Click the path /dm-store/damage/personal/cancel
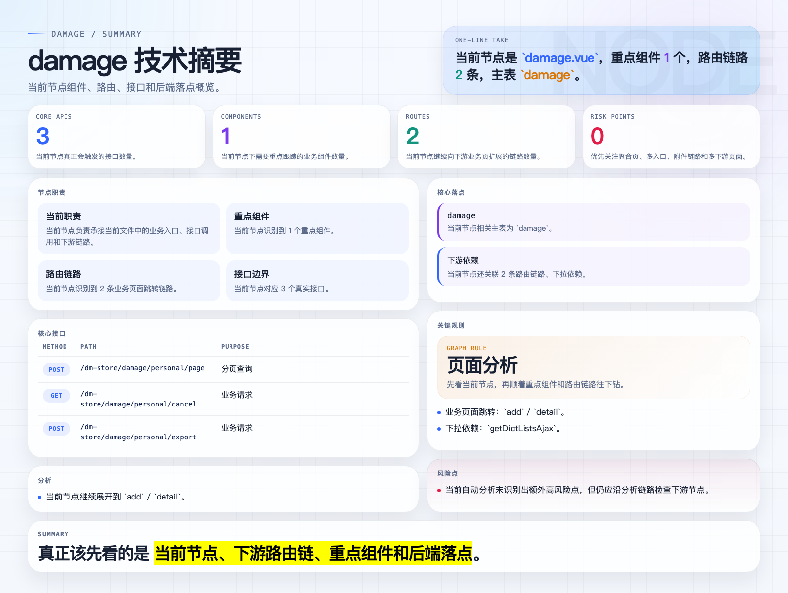Viewport: 788px width, 593px height. click(x=138, y=399)
